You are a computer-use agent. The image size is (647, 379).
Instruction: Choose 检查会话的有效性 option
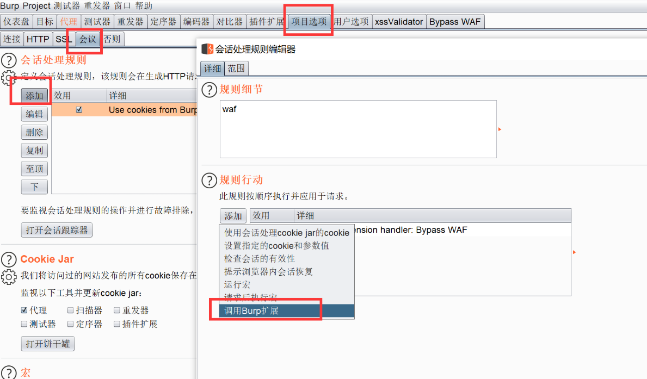pos(287,259)
